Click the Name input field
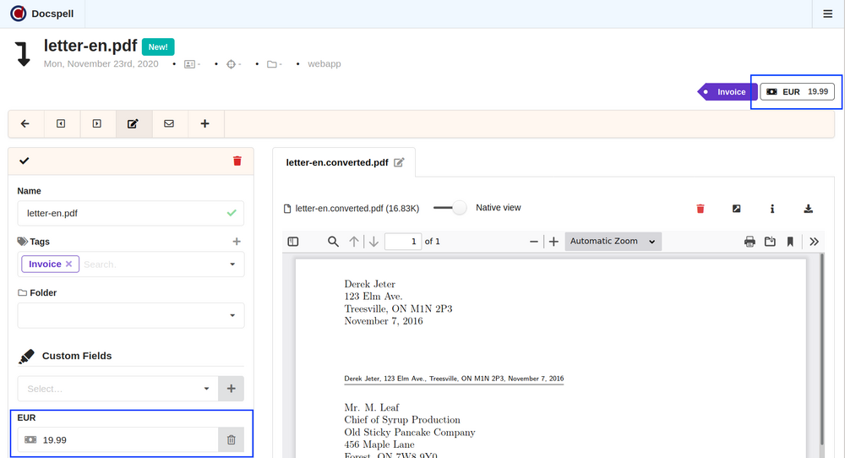The width and height of the screenshot is (845, 458). tap(123, 213)
